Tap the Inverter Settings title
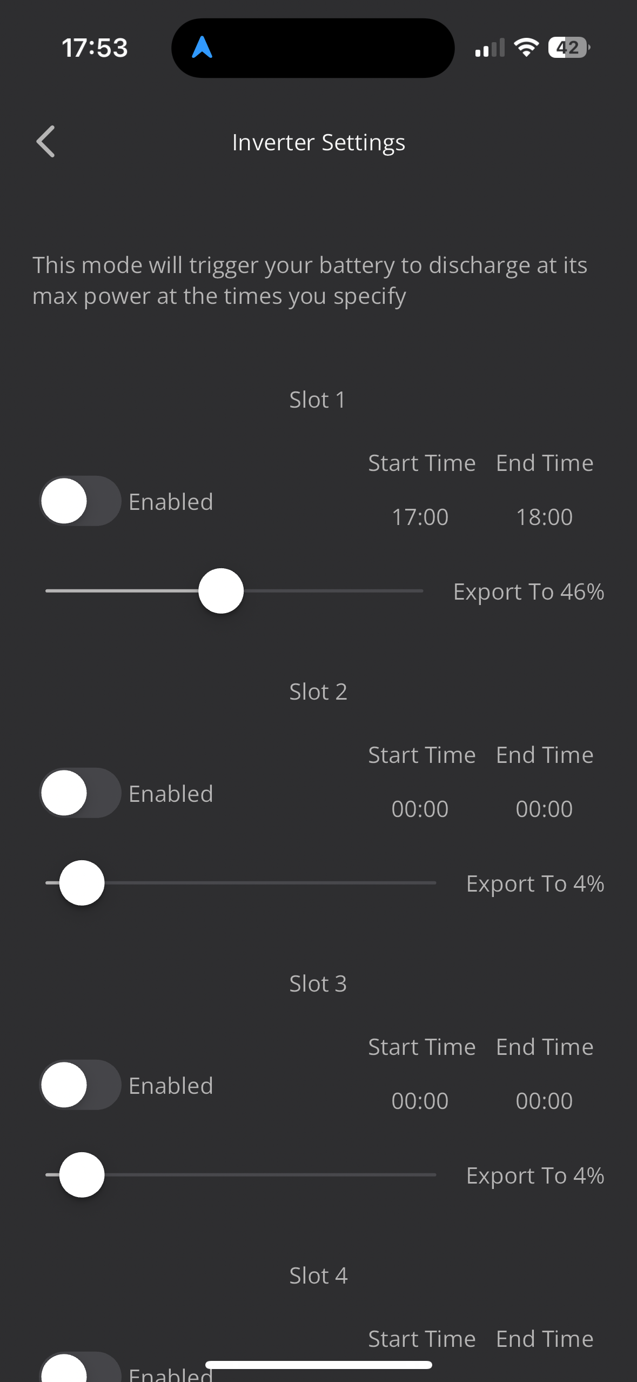637x1382 pixels. point(318,143)
